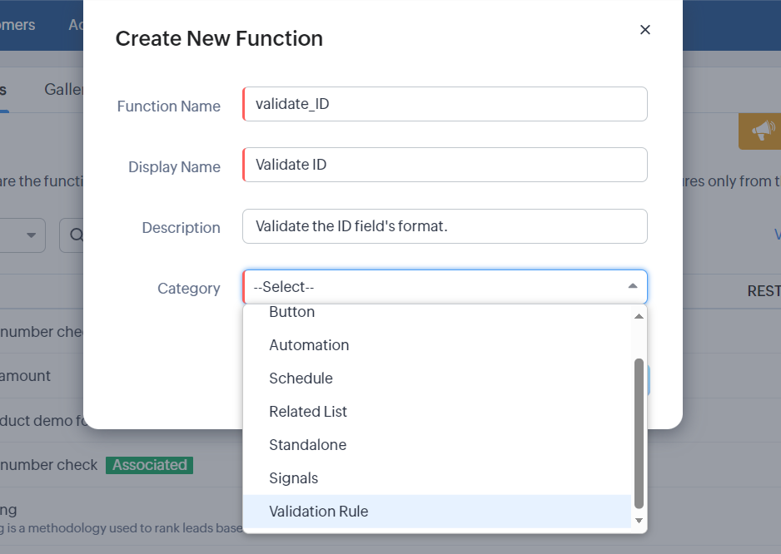Select the Automation category option
781x554 pixels.
point(309,345)
